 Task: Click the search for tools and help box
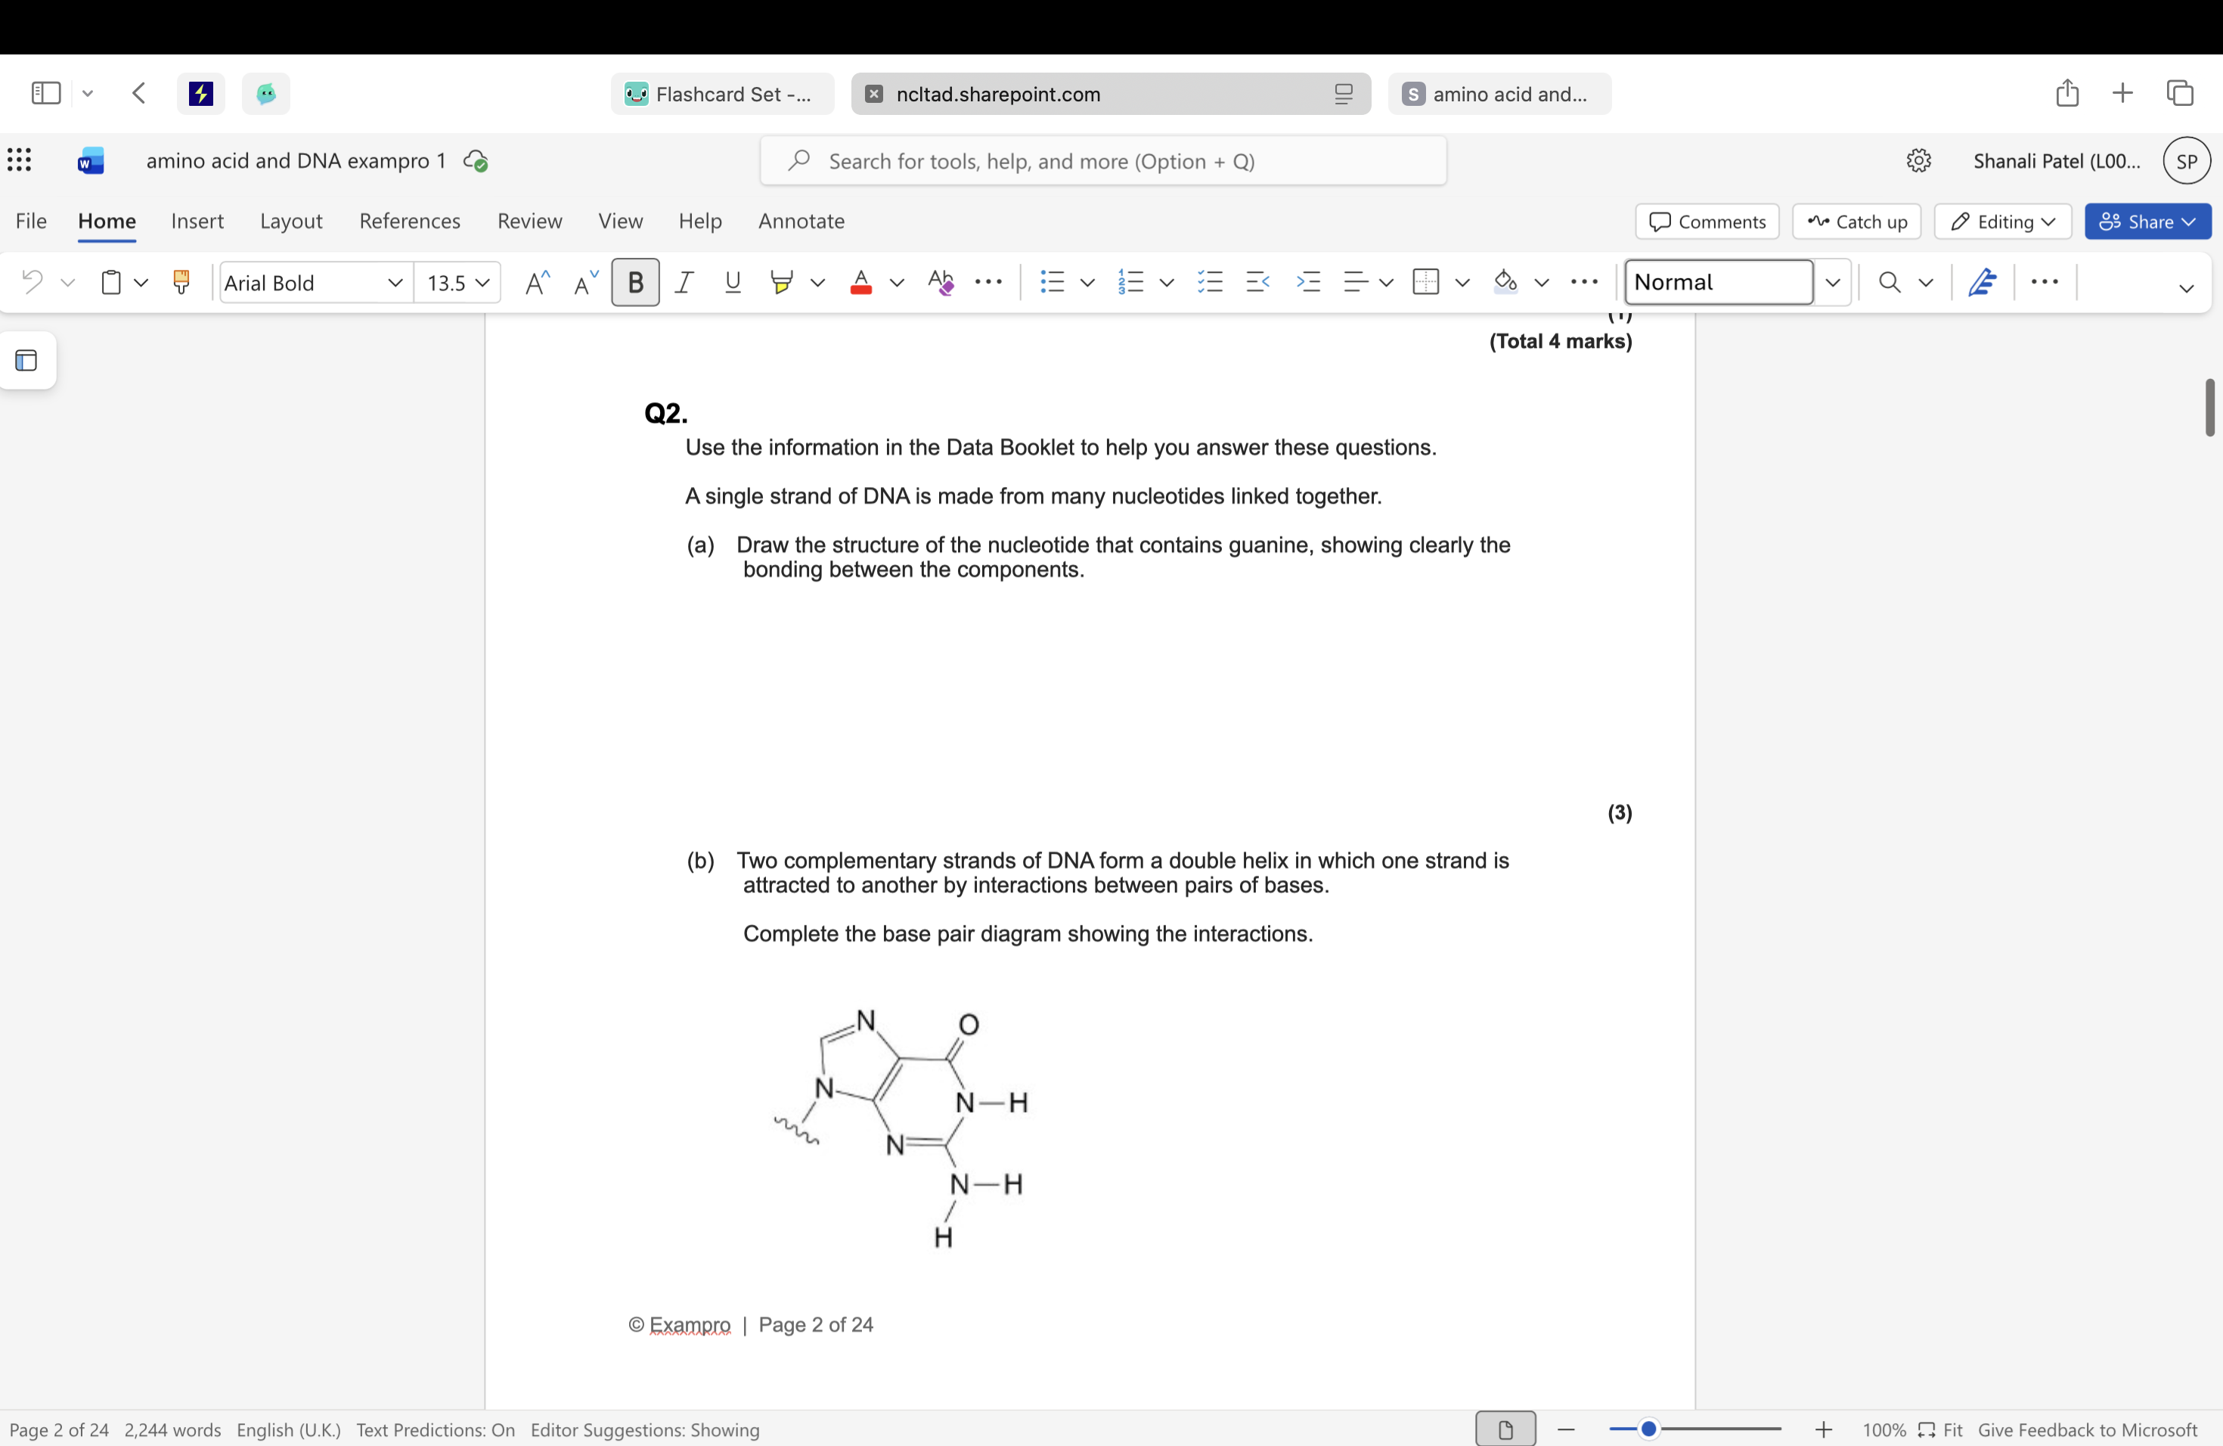pyautogui.click(x=1103, y=160)
